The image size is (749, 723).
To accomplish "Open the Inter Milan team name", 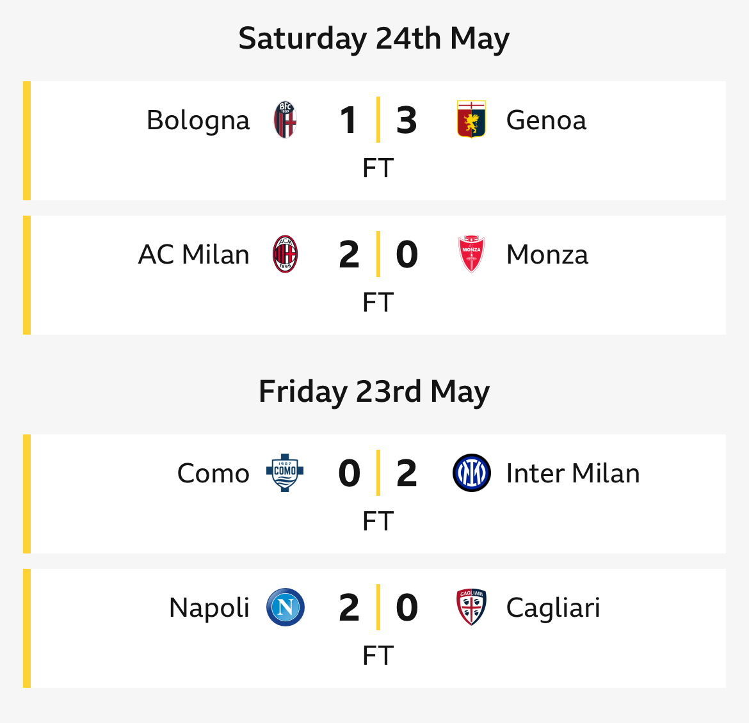I will pyautogui.click(x=573, y=473).
